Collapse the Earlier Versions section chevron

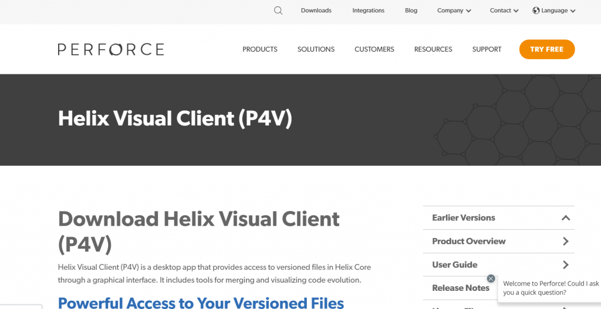click(565, 218)
